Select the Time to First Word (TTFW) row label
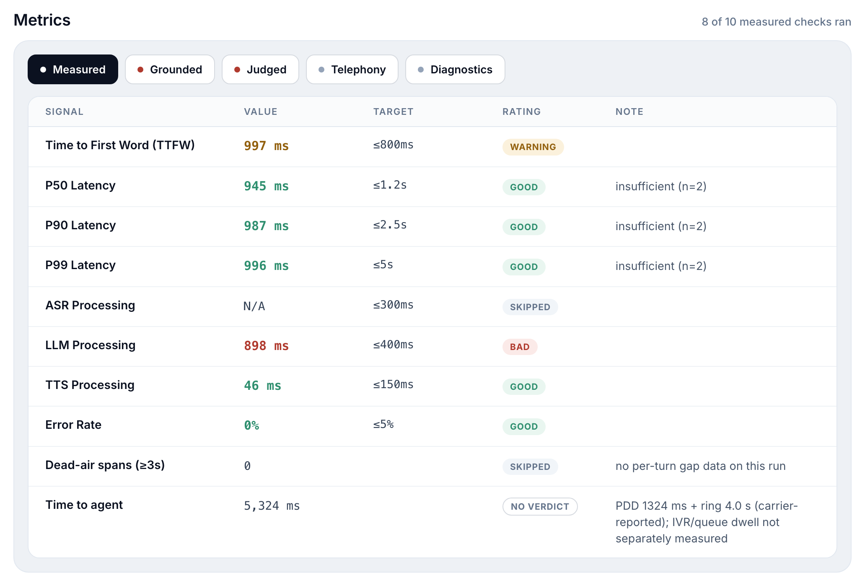The width and height of the screenshot is (865, 586). point(120,145)
